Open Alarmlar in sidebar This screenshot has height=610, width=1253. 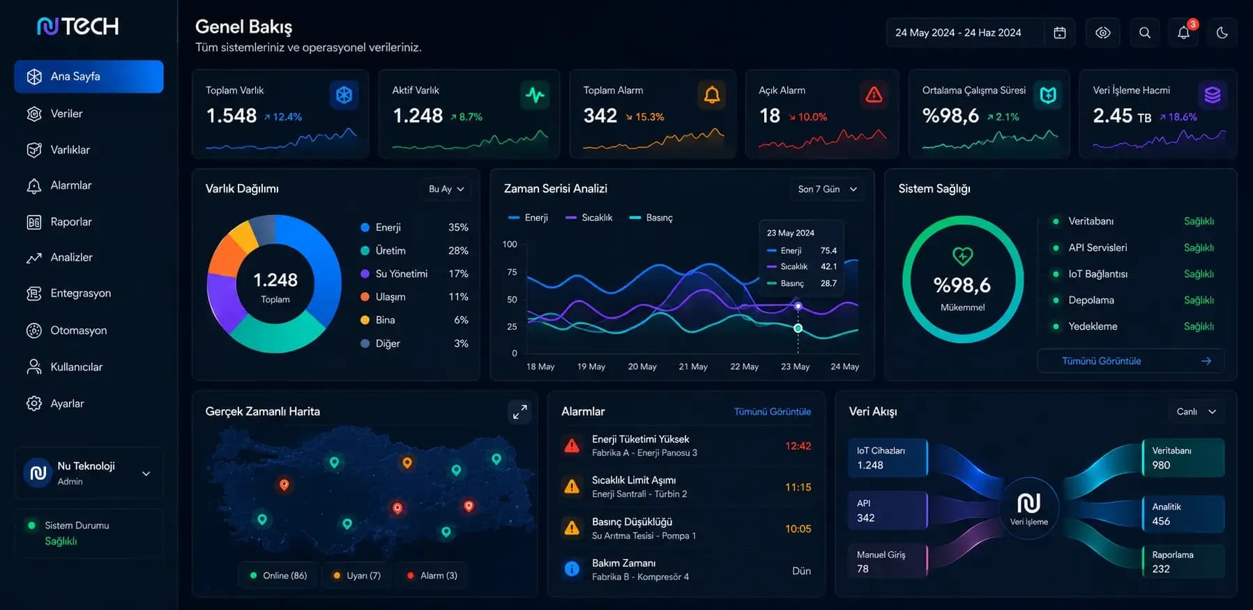click(x=89, y=185)
